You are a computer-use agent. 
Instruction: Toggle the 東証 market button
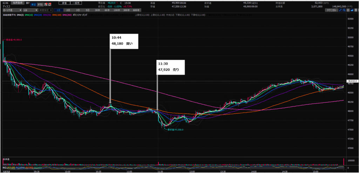(x=33, y=5)
